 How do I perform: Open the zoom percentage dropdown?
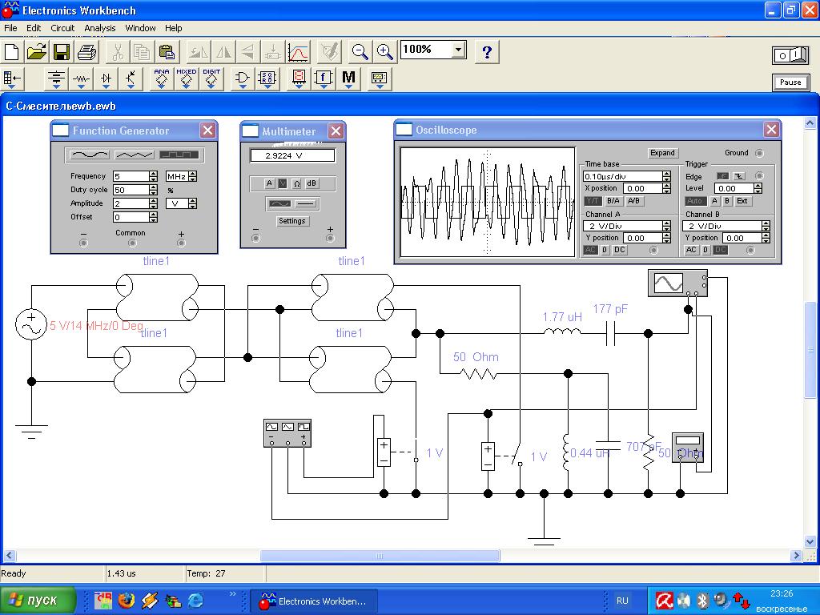click(x=459, y=50)
